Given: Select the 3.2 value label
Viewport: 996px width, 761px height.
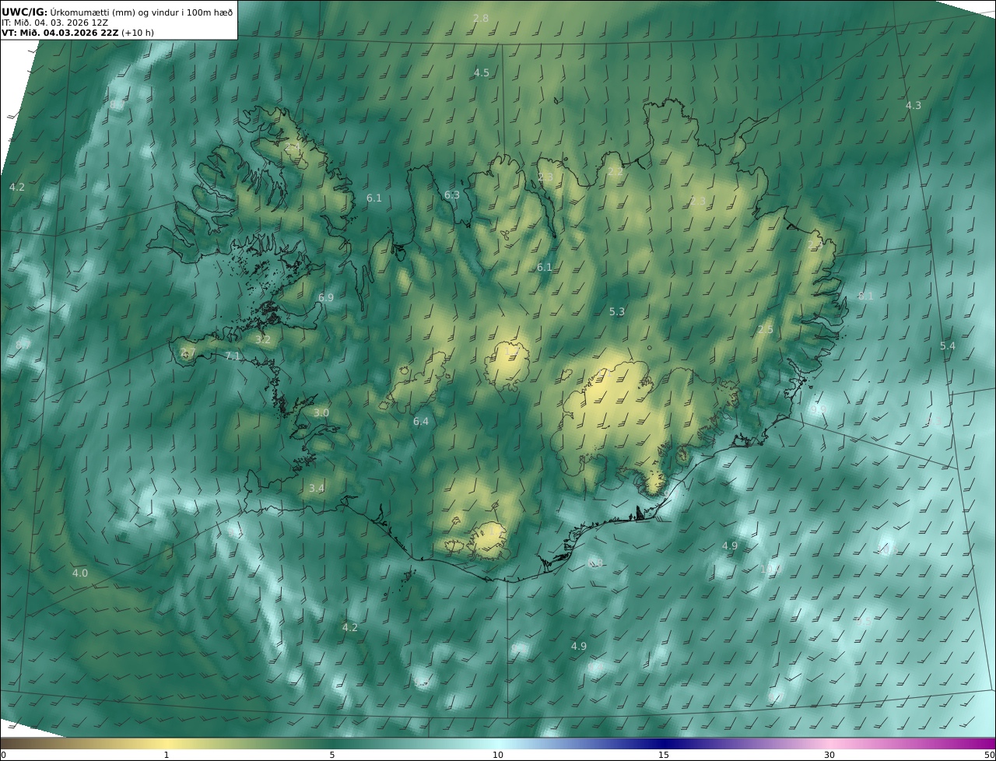Looking at the screenshot, I should pos(263,339).
